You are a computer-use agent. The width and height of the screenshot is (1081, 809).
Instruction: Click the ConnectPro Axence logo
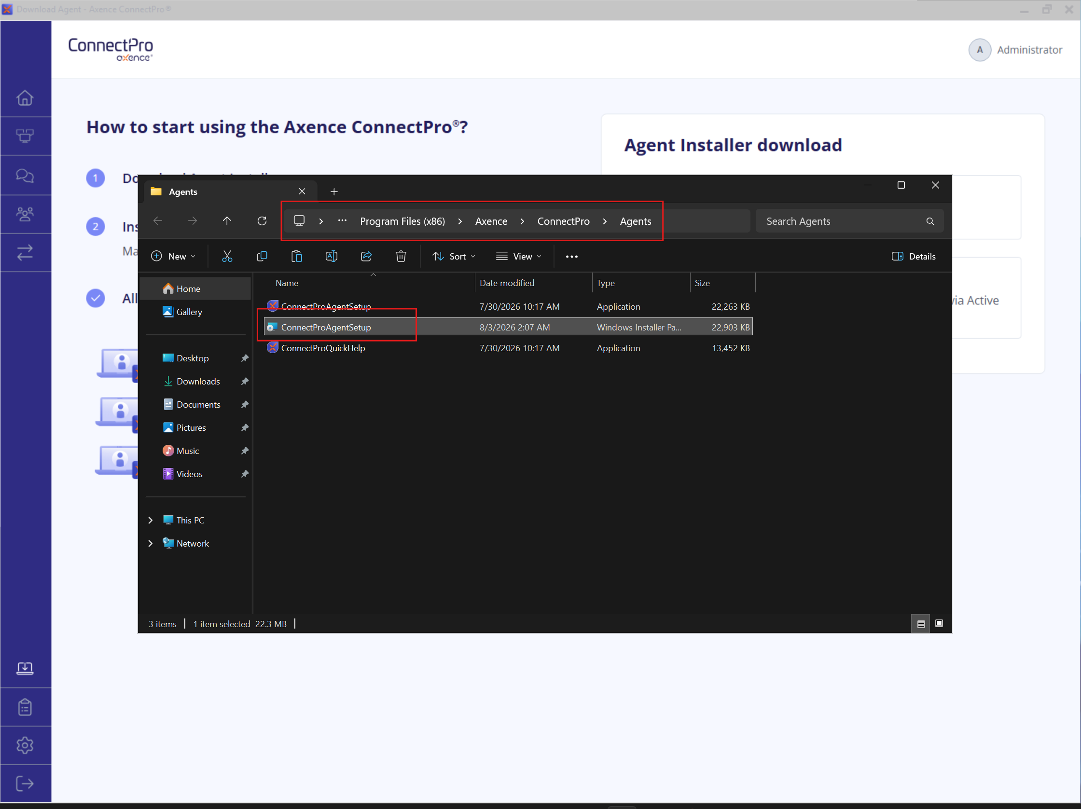pos(111,49)
